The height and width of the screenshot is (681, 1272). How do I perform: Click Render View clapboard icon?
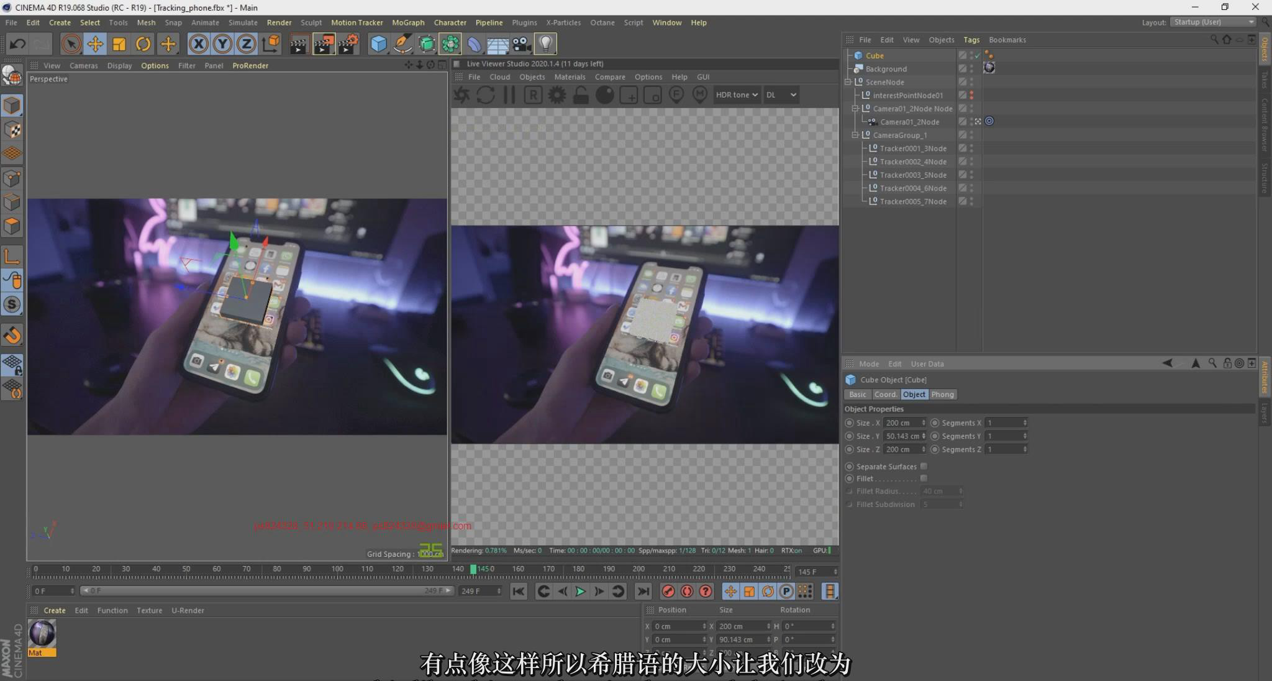[x=299, y=43]
